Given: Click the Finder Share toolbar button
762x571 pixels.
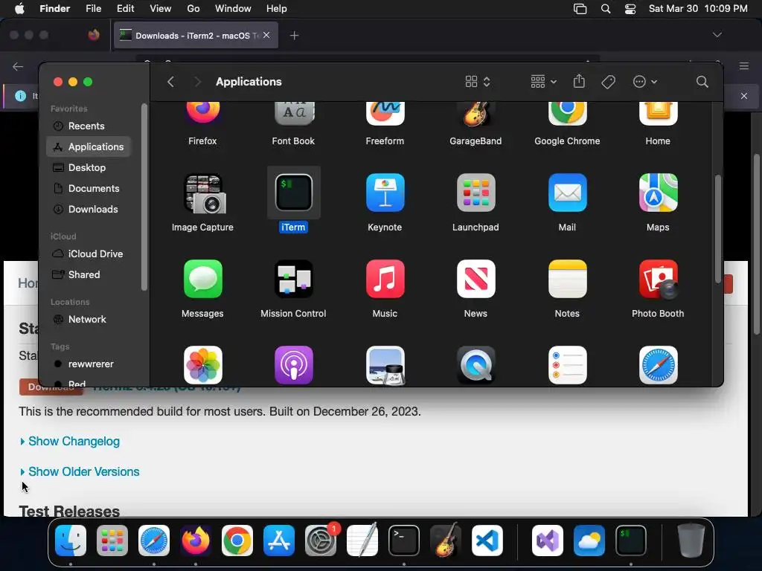Looking at the screenshot, I should (579, 81).
